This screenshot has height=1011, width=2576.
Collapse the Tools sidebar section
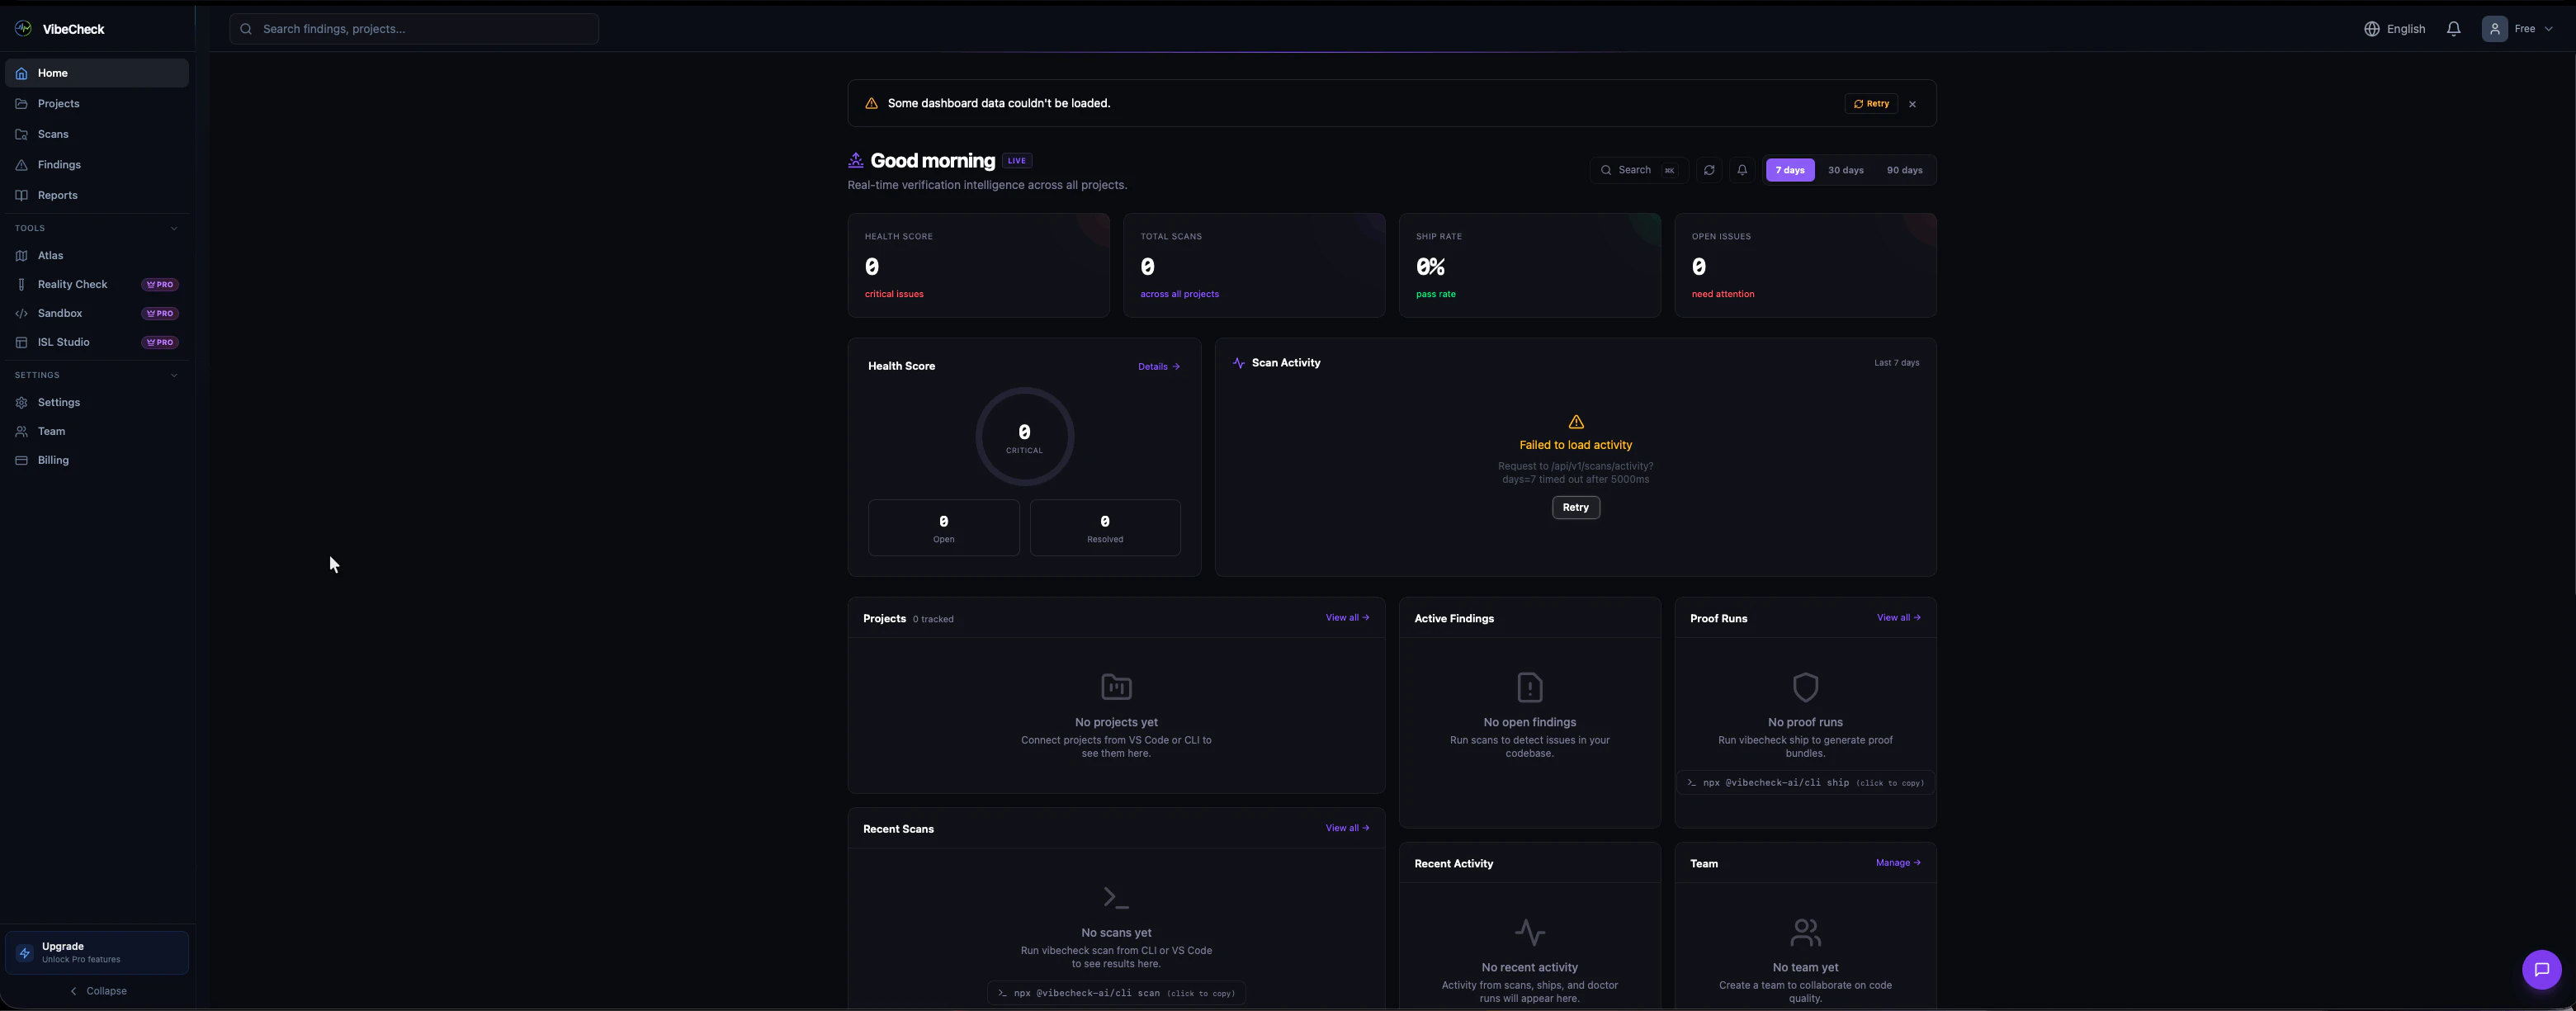tap(174, 228)
